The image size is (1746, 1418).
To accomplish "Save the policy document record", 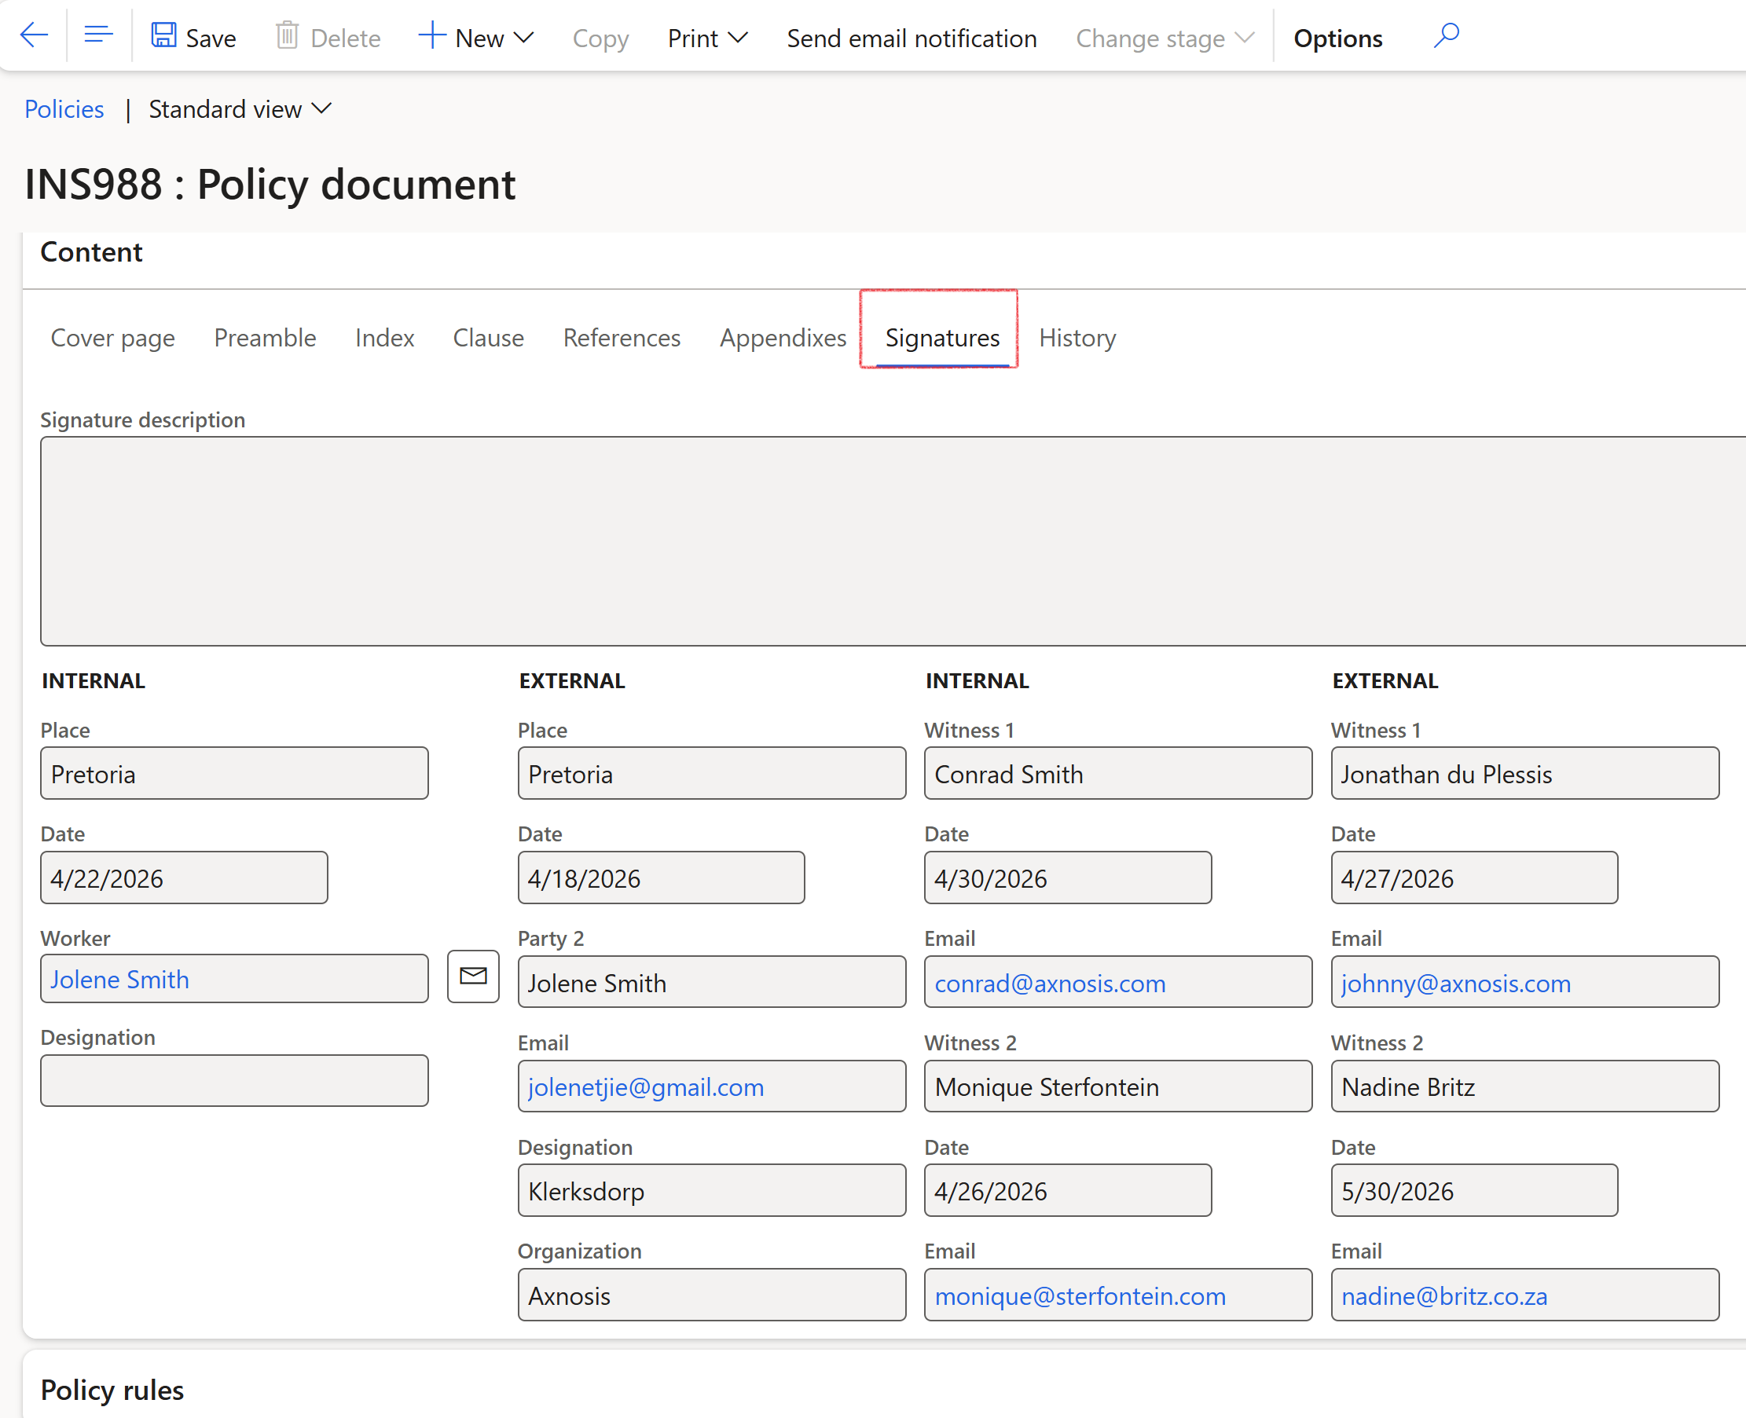I will [x=193, y=37].
